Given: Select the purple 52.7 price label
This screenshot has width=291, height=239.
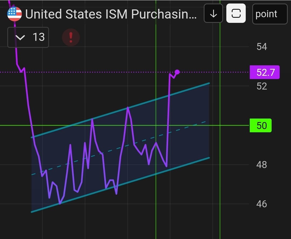Looking at the screenshot, I should tap(265, 72).
